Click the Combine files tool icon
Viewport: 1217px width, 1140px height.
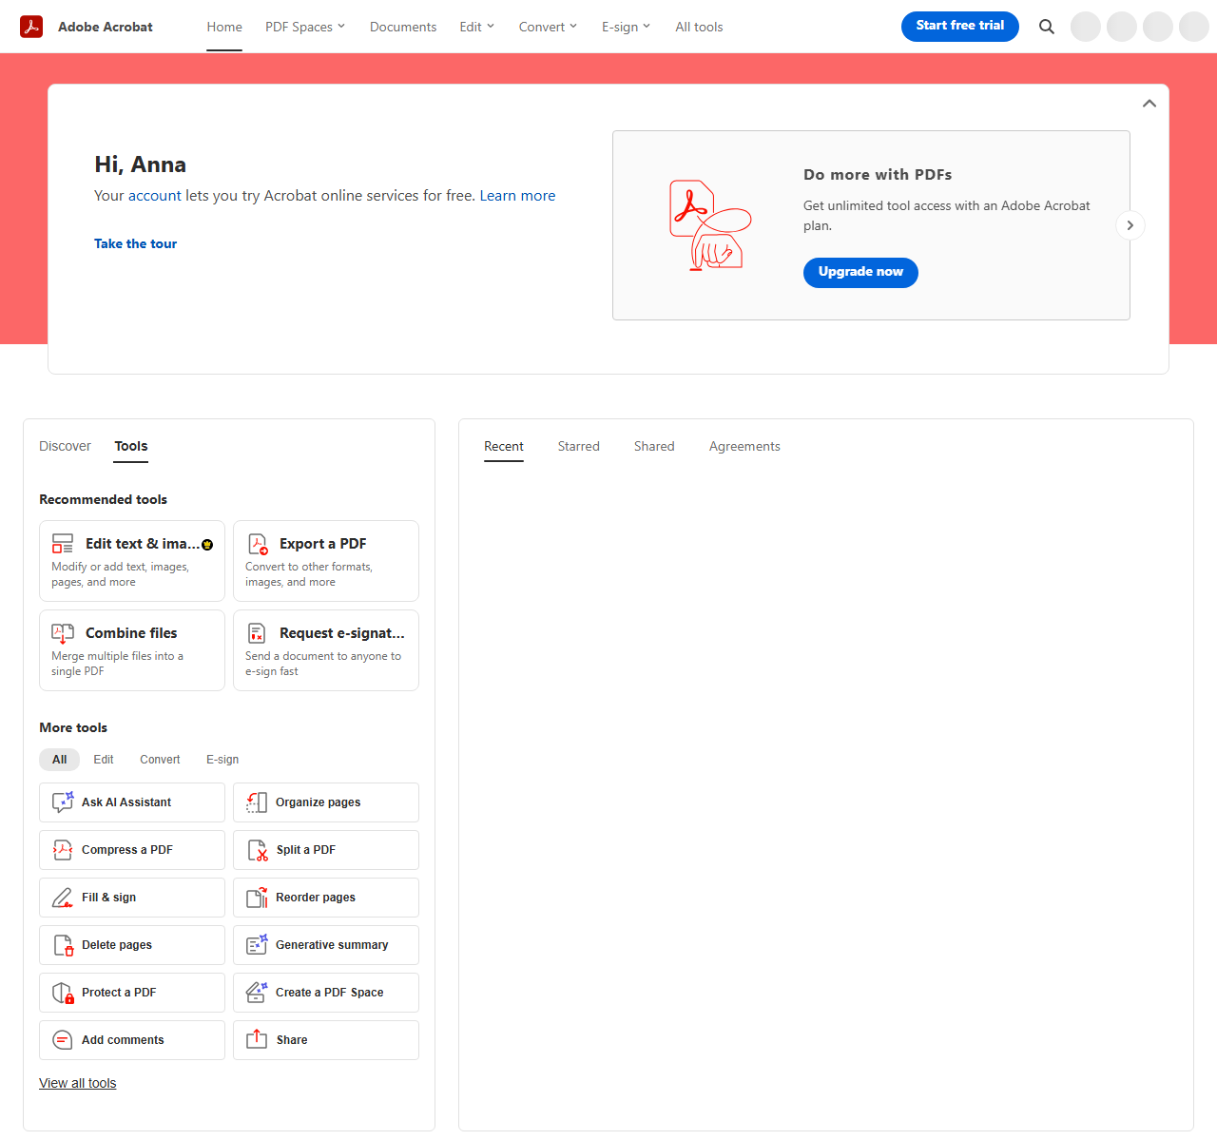[x=63, y=633]
